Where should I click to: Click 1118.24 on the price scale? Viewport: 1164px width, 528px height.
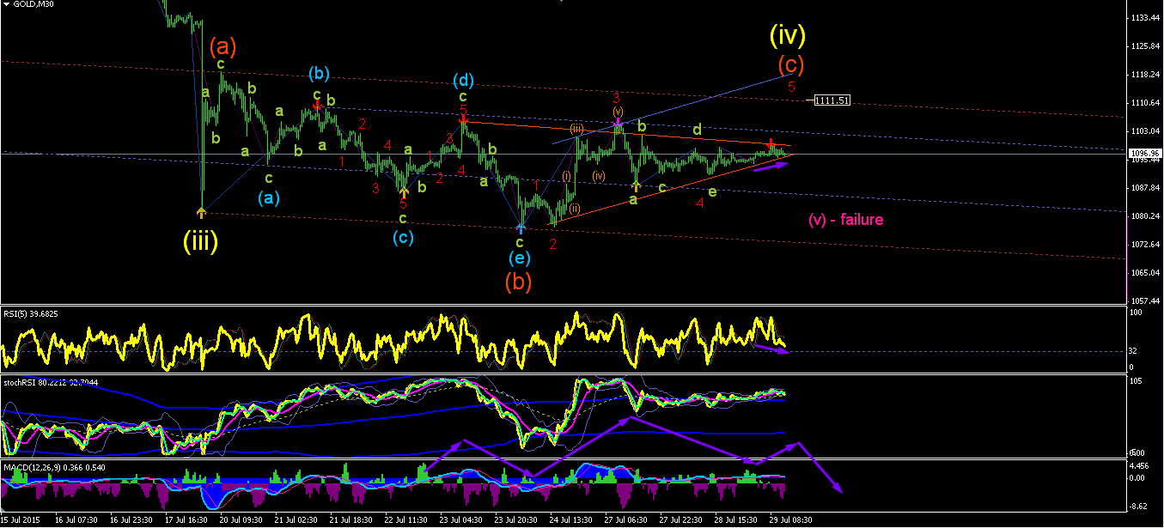click(1144, 74)
